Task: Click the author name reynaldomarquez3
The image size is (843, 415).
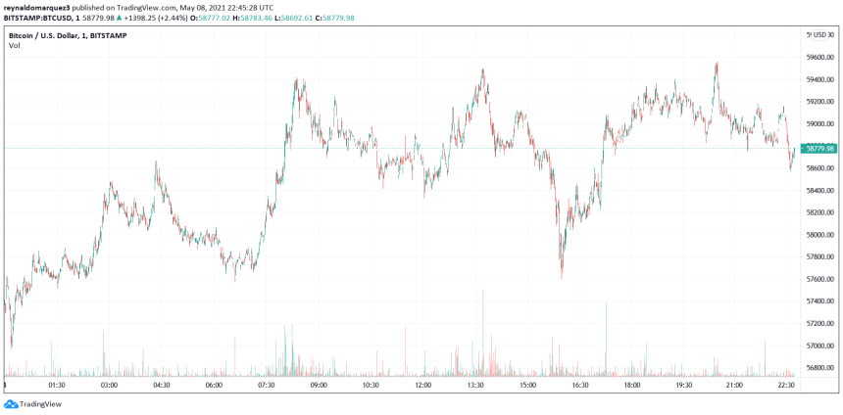Action: tap(36, 9)
